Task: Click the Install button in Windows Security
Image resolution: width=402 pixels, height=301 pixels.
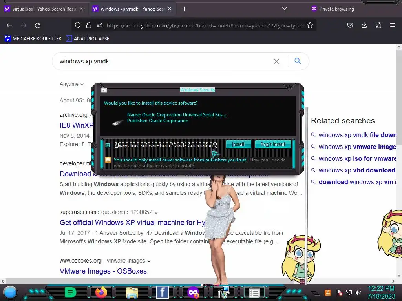Action: [238, 144]
